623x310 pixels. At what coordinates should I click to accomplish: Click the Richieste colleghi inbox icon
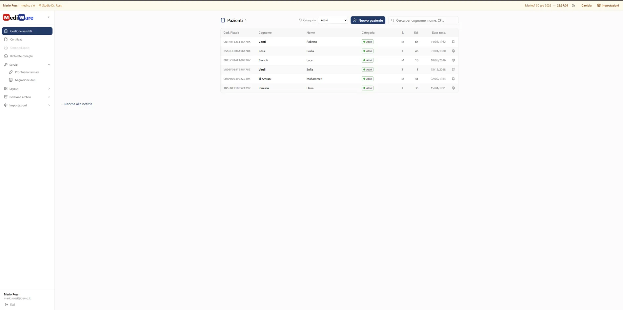[x=6, y=56]
